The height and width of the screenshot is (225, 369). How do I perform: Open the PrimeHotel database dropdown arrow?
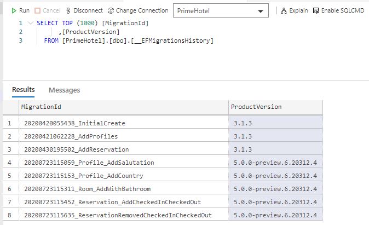(260, 11)
